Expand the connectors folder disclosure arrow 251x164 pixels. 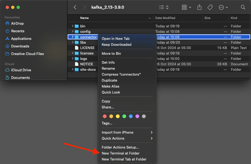point(73,37)
